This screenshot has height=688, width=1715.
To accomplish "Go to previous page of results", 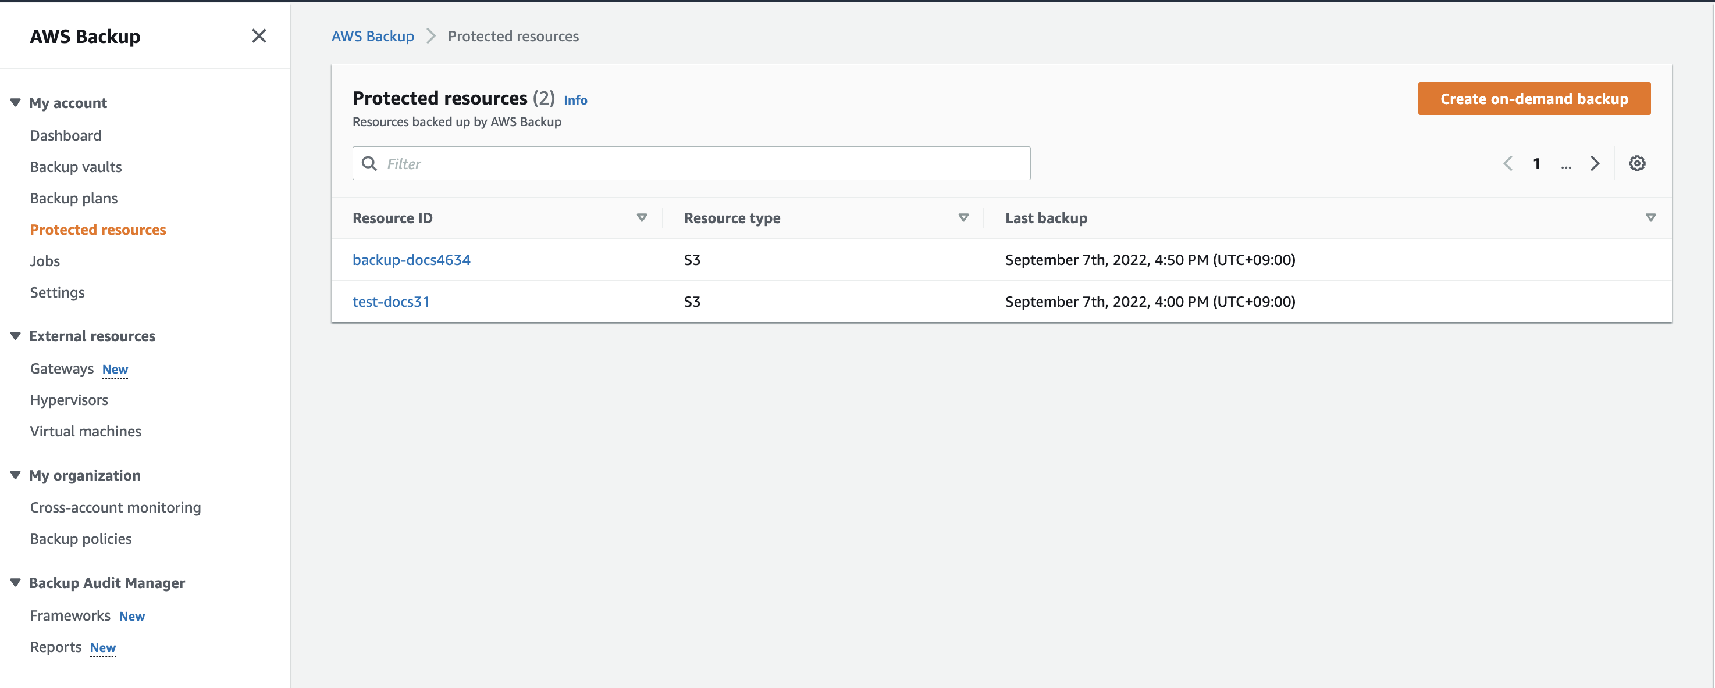I will 1508,163.
